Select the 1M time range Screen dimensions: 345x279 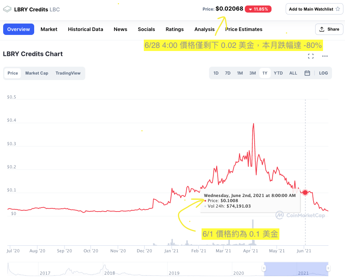tap(240, 73)
